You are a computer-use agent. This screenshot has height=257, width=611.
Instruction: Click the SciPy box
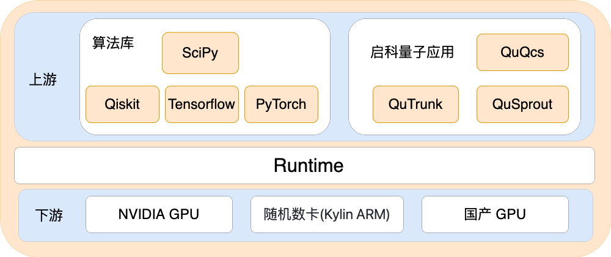[200, 53]
